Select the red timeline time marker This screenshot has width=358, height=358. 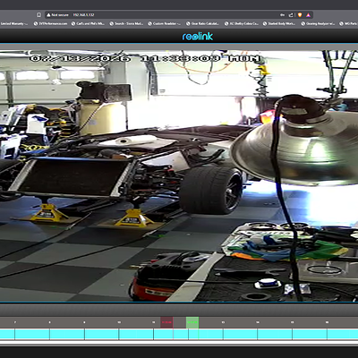[166, 322]
